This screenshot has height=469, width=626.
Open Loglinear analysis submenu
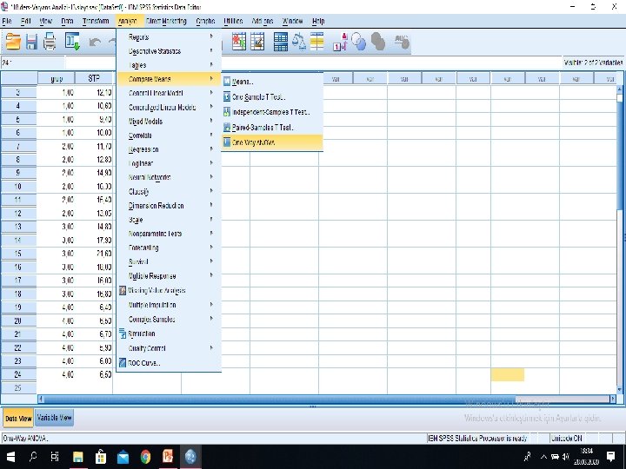click(170, 163)
